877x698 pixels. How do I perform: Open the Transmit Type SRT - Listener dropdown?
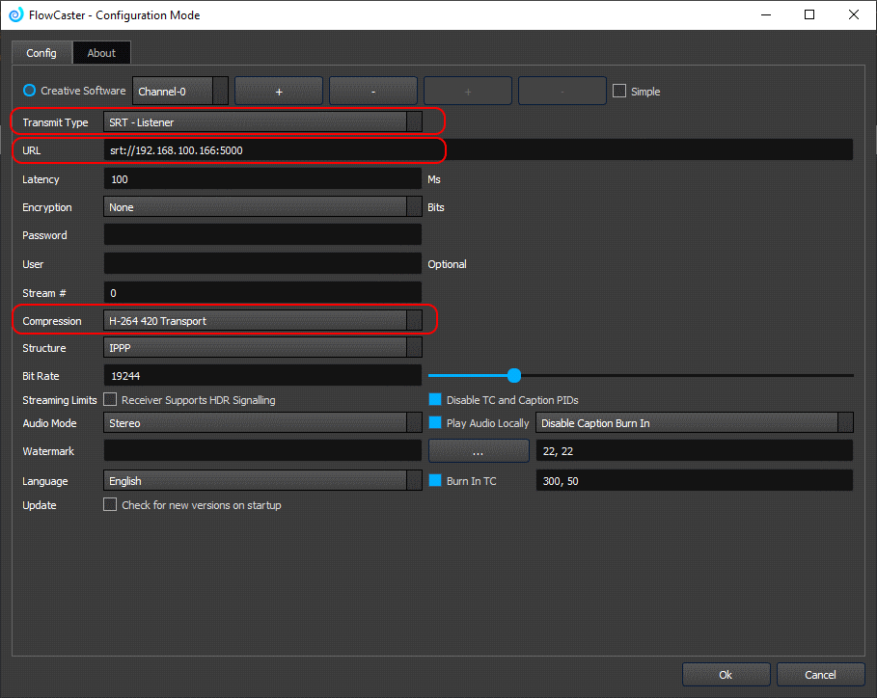[262, 121]
